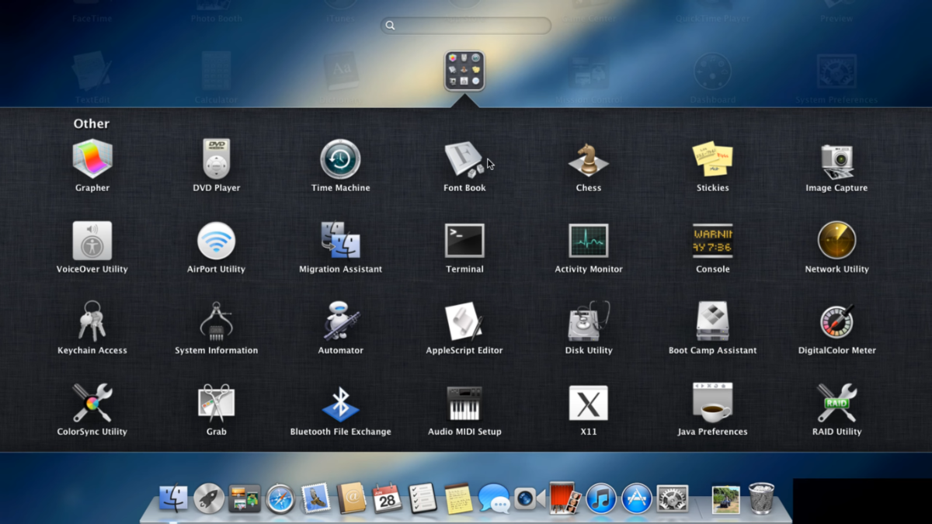Open the Trash in the Dock
Viewport: 932px width, 524px height.
761,498
